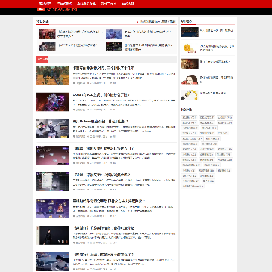
Task: Open the dark blue game thumbnail in the sidebar
Action: tap(190, 32)
